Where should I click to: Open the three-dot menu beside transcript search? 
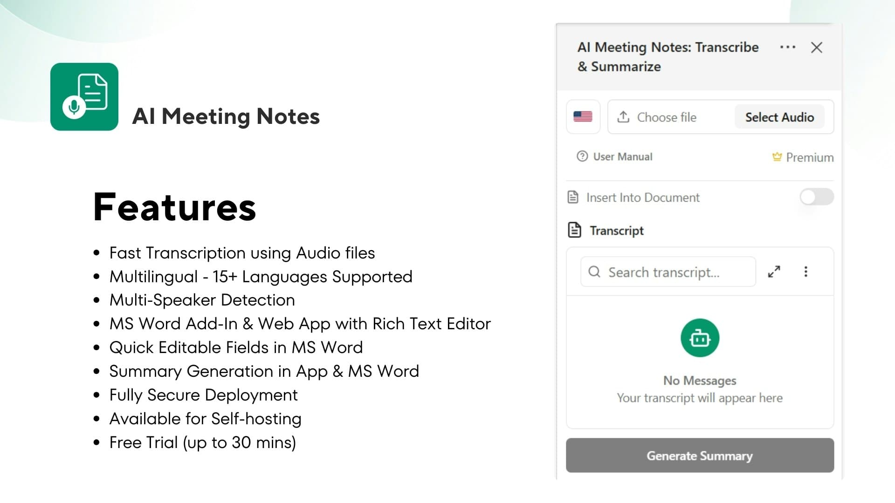pyautogui.click(x=806, y=272)
